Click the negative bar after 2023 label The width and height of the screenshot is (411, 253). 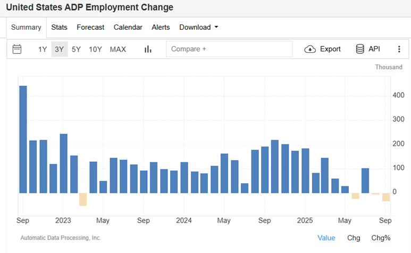83,199
